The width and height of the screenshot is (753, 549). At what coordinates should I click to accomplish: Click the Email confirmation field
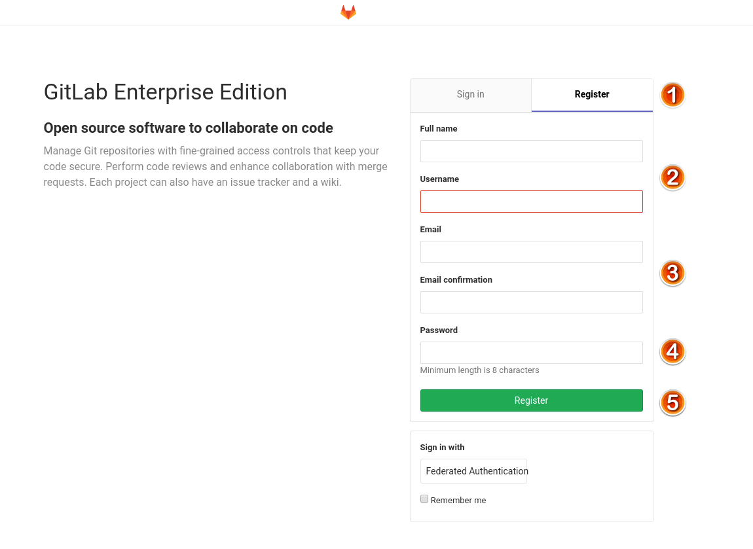531,302
